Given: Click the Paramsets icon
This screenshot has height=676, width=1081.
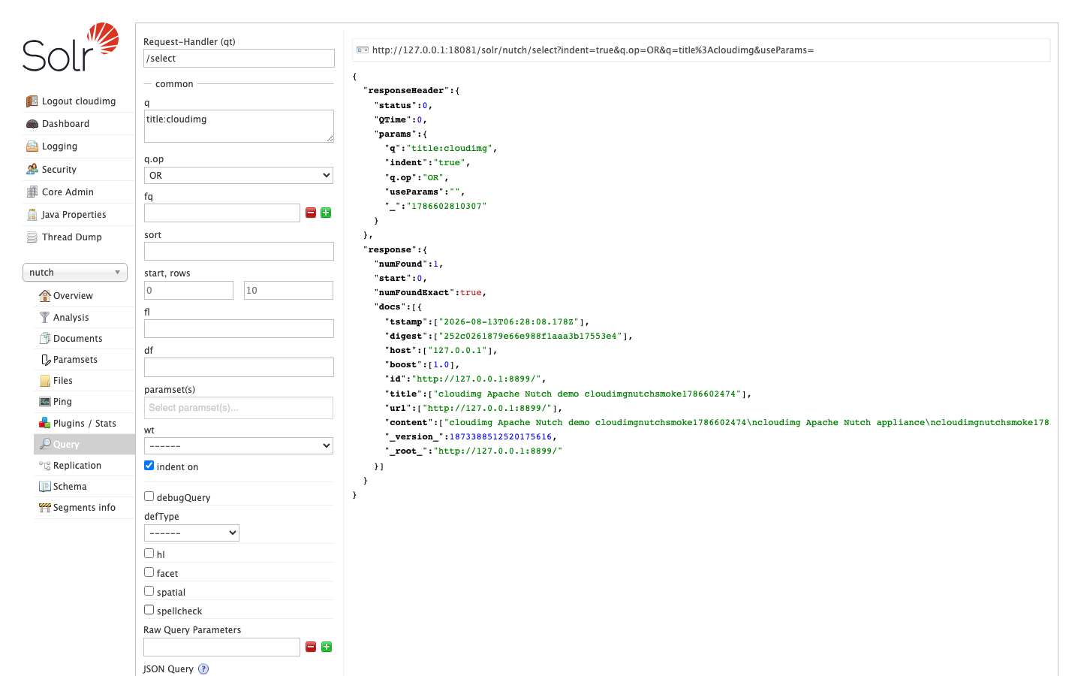Looking at the screenshot, I should [x=45, y=360].
